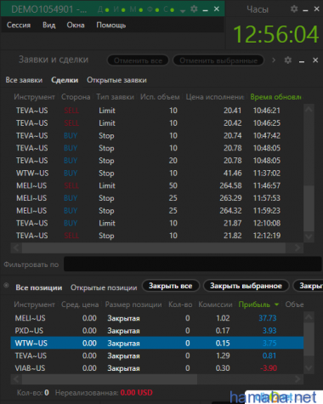Click trades table horizontal scrollbar right arrow
Screen dimensions: 323x404
297,248
